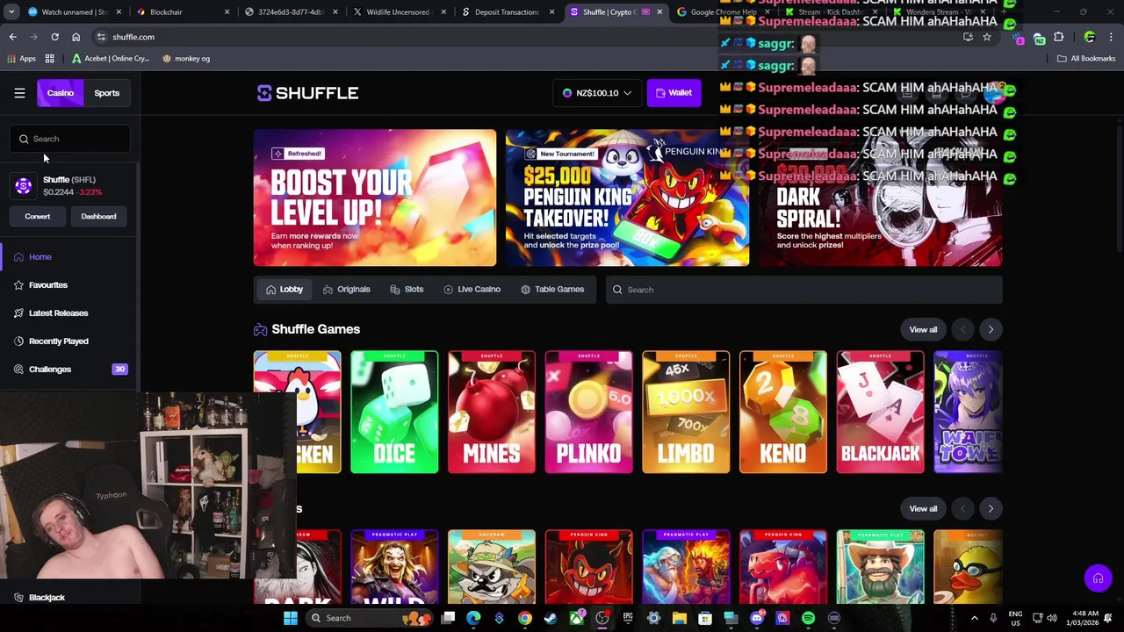Open the Keno game
1124x632 pixels.
coord(783,413)
